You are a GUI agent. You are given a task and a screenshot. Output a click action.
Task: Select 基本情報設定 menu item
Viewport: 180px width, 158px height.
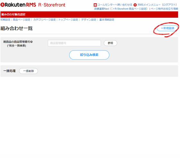(x=107, y=20)
